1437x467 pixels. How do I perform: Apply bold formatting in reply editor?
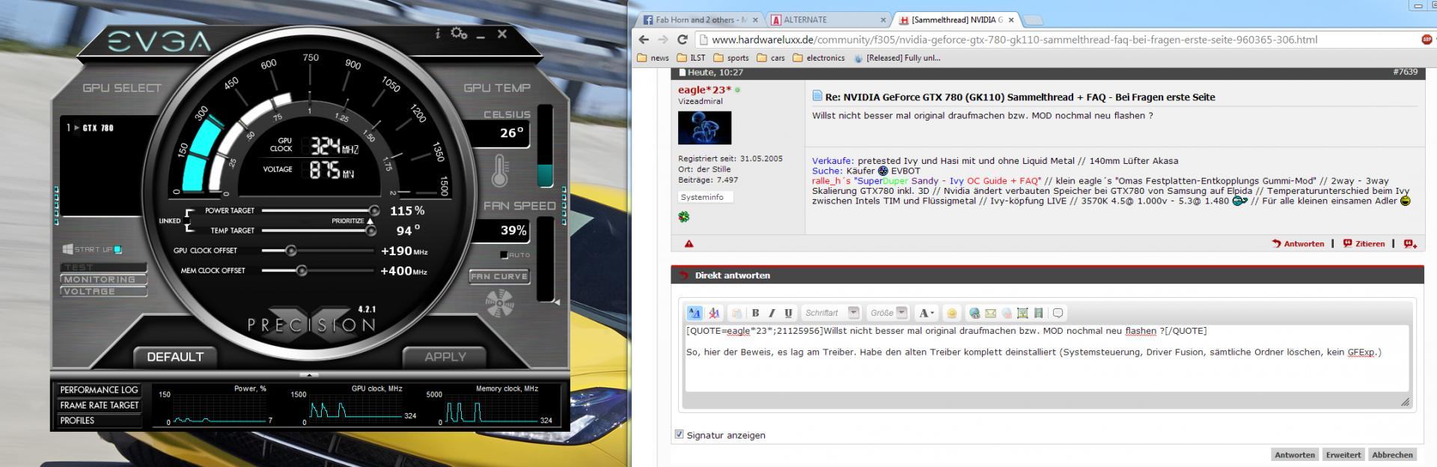coord(755,313)
